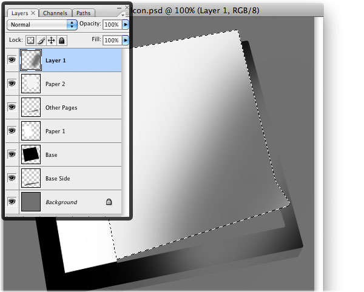This screenshot has width=364, height=292.
Task: Close the Layers tab with its X
Action: pos(33,13)
